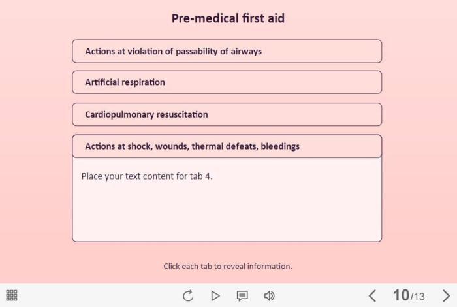Mute the audio with speaker icon

[x=269, y=296]
